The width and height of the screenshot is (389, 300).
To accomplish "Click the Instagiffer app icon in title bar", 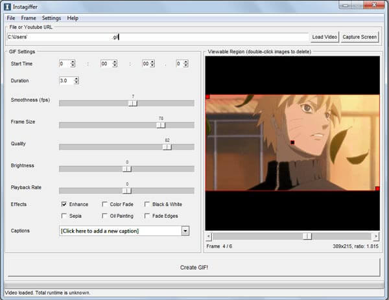I will (7, 6).
